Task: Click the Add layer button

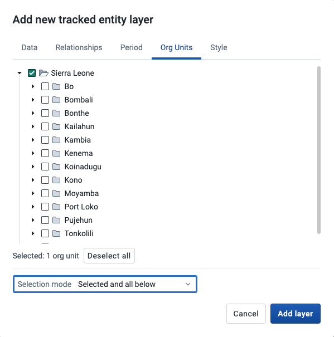Action: 296,314
